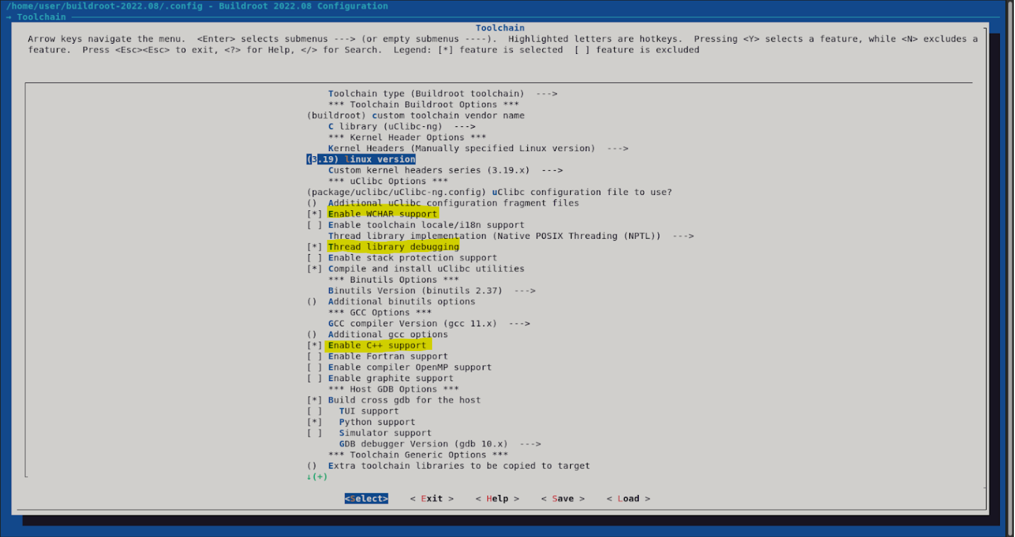1015x537 pixels.
Task: Enable stack protection support option
Action: 412,258
